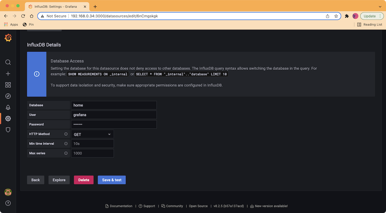The height and width of the screenshot is (213, 386).
Task: Click the version v8.2.5 text
Action: (229, 206)
